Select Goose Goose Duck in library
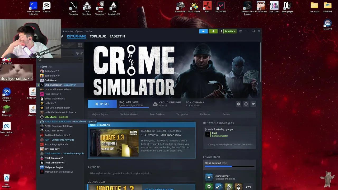This screenshot has width=338, height=190. [x=60, y=99]
